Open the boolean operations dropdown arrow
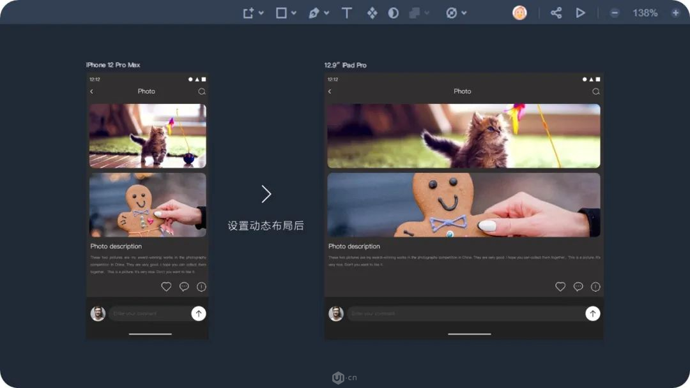Screen dimensions: 690x388 427,13
